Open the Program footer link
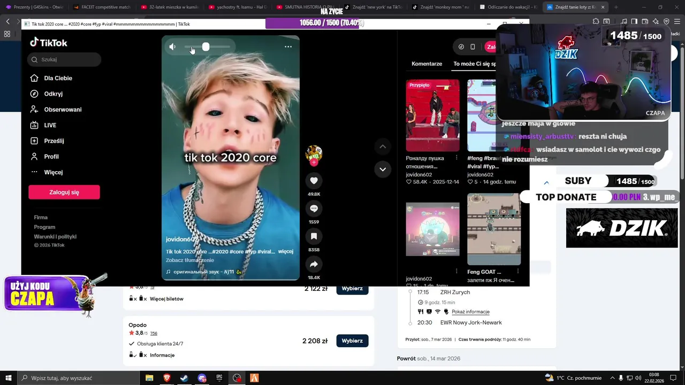The height and width of the screenshot is (385, 685). [44, 227]
